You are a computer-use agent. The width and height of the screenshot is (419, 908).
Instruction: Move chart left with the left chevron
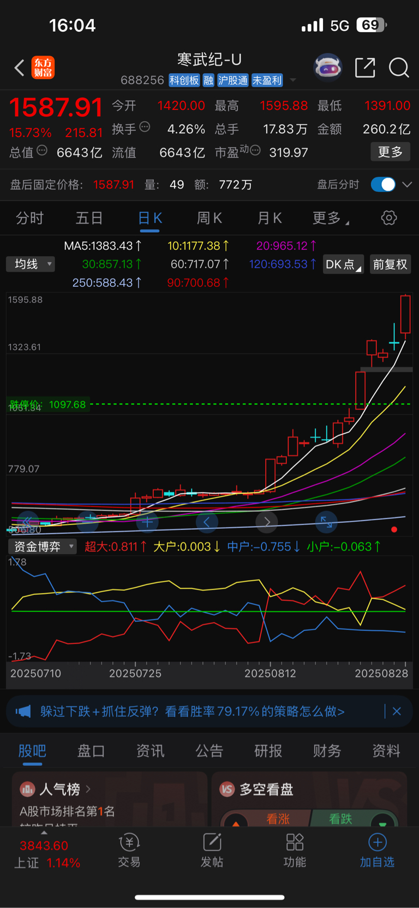point(207,522)
